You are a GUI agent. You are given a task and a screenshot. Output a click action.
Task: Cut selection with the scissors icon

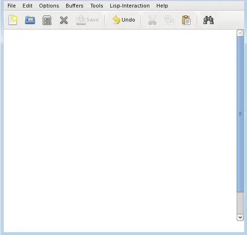point(152,20)
